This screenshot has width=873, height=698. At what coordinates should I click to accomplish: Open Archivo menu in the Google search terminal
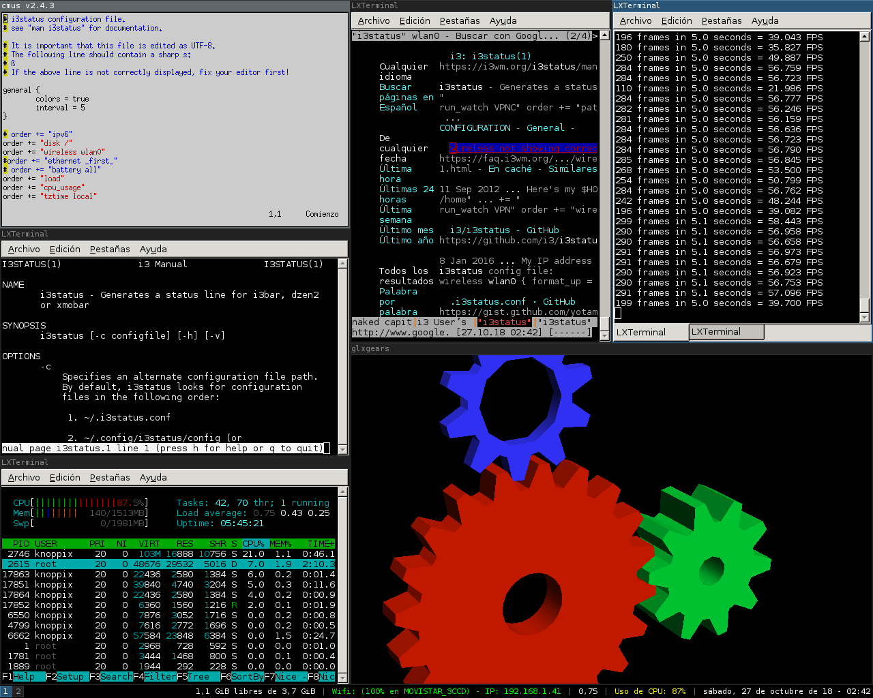[374, 21]
